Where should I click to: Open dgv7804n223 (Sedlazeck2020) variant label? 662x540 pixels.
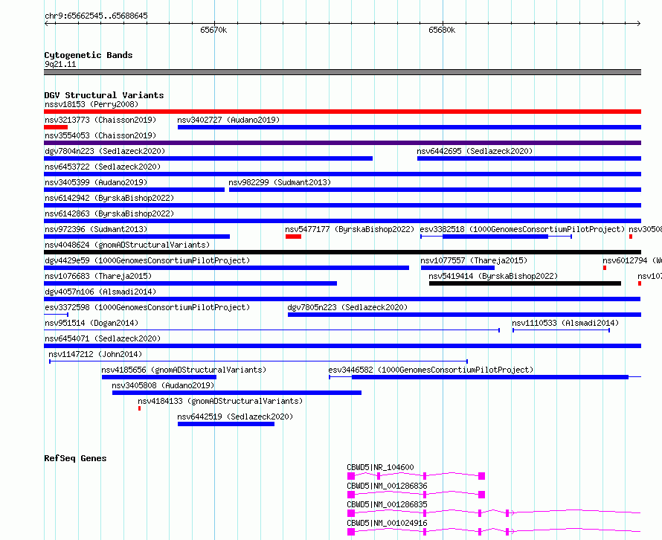click(x=105, y=151)
